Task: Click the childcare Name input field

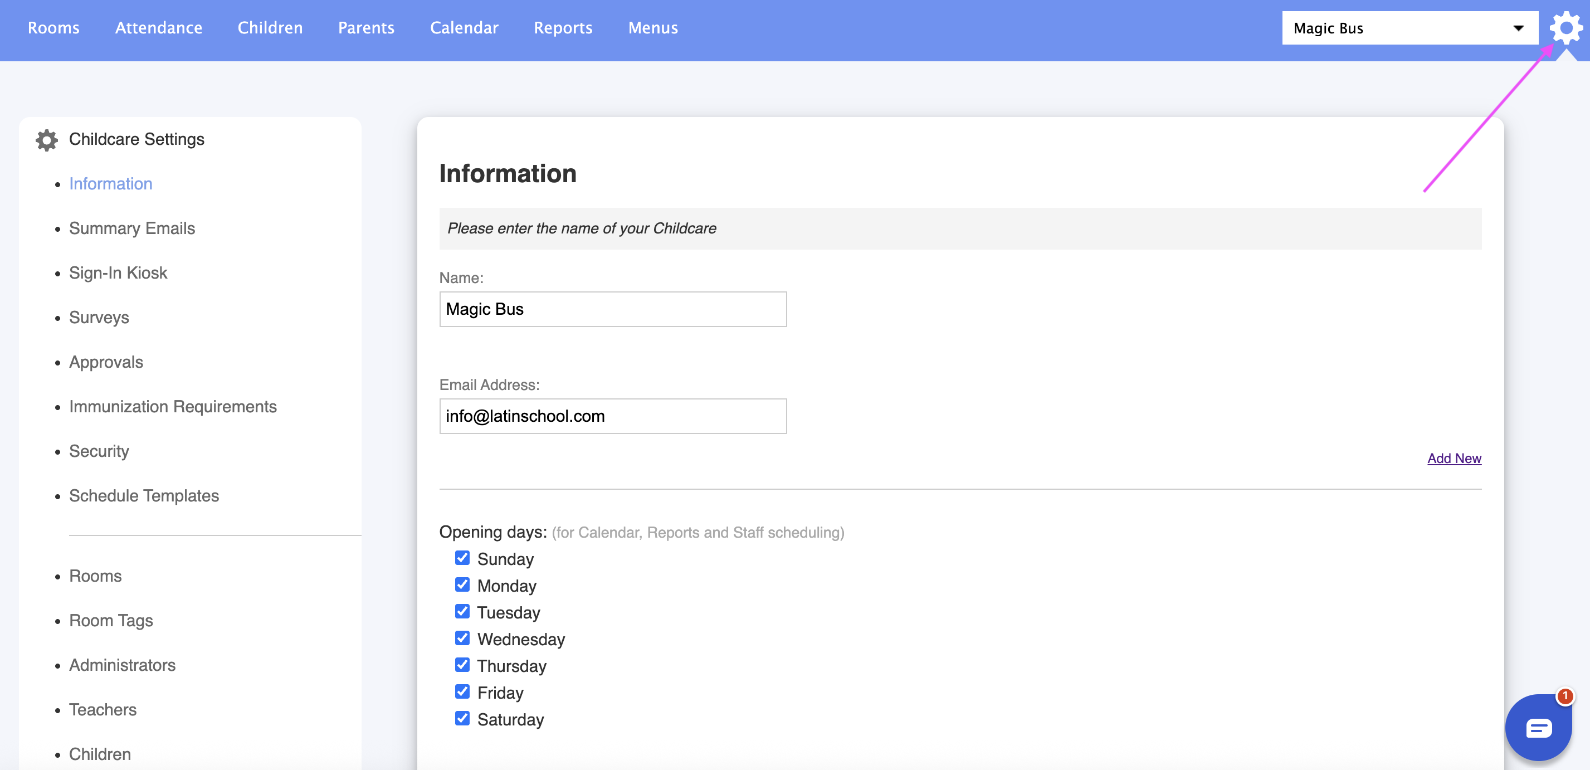Action: [x=612, y=309]
